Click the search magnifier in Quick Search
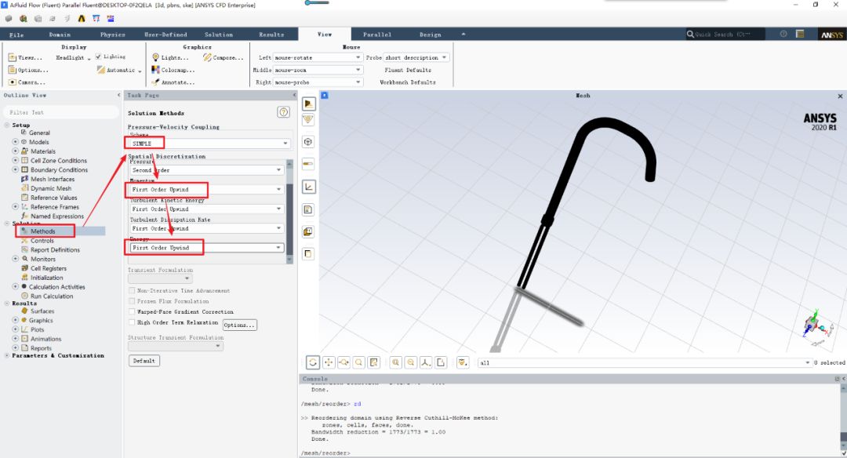847x458 pixels. pyautogui.click(x=690, y=34)
